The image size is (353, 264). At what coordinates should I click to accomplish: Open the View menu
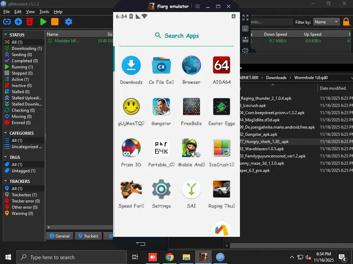[30, 12]
